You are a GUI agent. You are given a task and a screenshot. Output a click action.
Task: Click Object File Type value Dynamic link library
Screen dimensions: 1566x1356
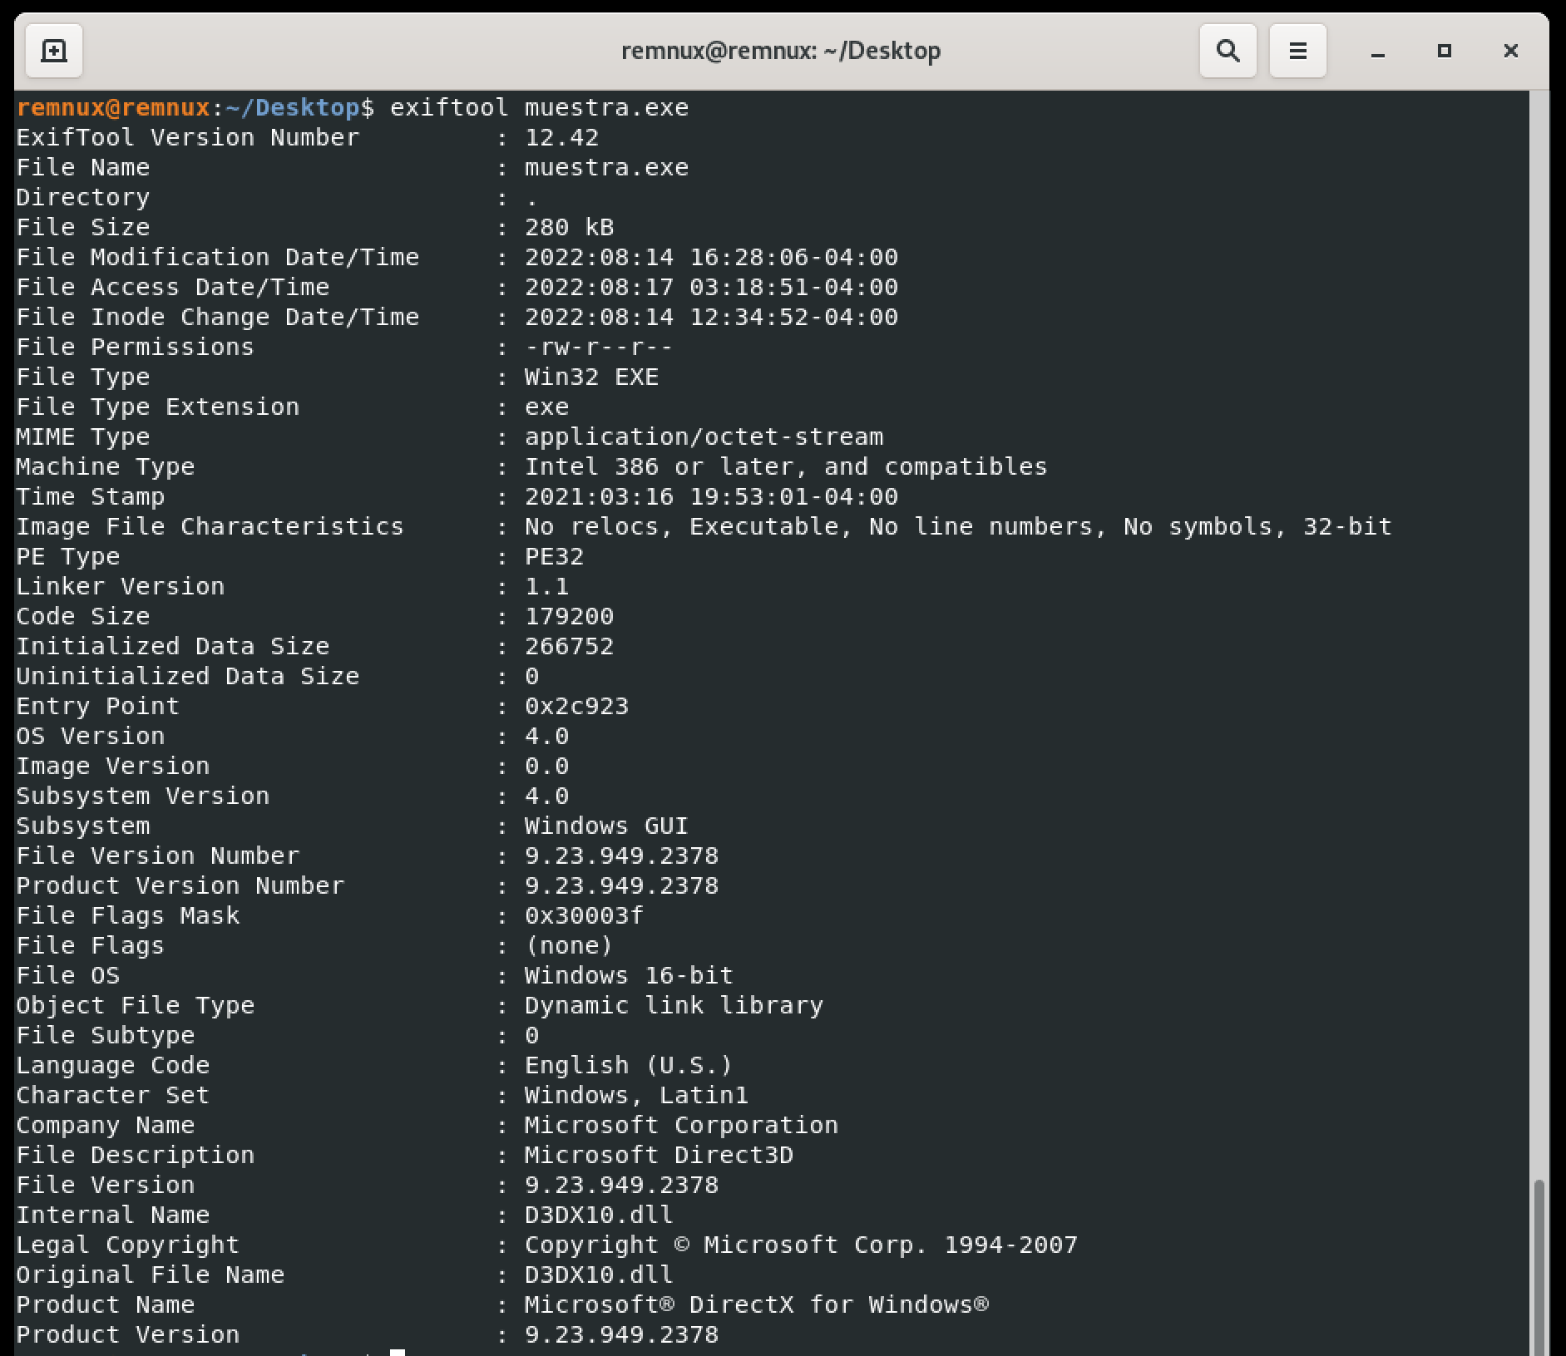pos(674,1005)
